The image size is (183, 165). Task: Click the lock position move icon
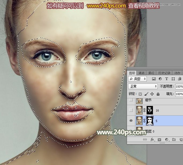pyautogui.click(x=152, y=94)
